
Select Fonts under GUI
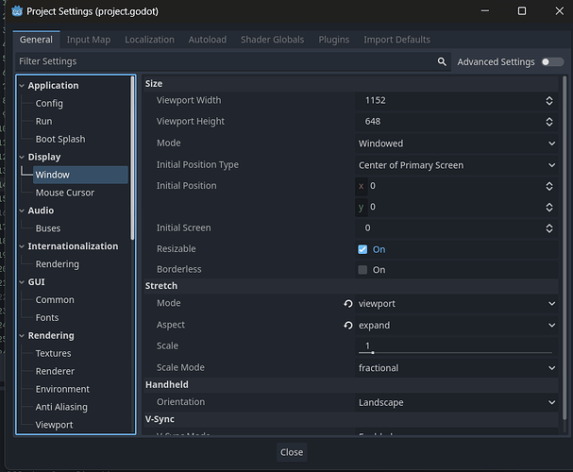point(47,318)
